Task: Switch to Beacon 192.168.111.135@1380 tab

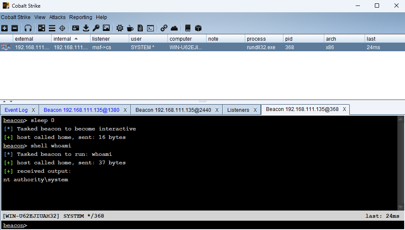Action: (x=81, y=110)
